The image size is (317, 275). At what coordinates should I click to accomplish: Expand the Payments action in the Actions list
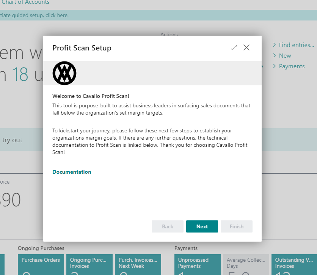(291, 66)
